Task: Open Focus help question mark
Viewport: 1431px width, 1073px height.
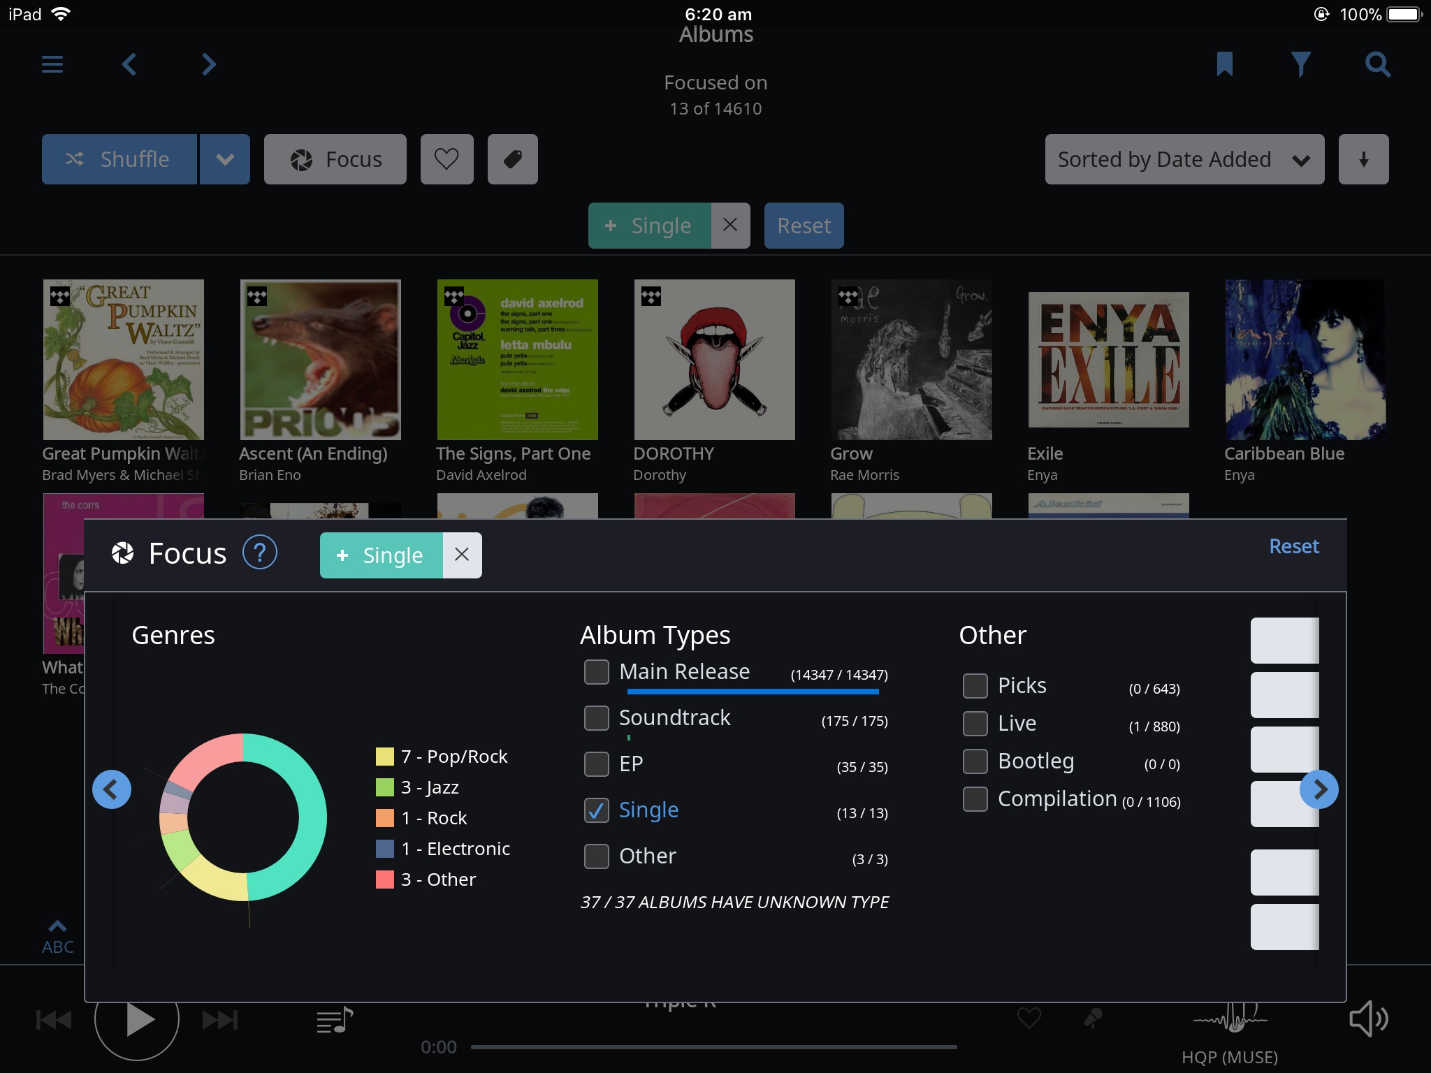Action: (260, 553)
